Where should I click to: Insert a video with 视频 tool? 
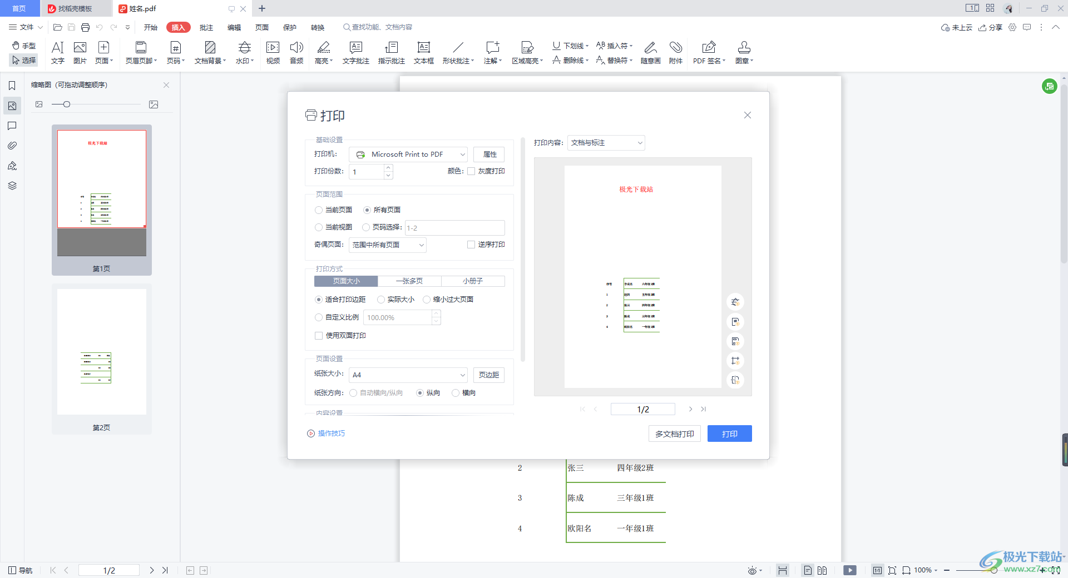coord(273,53)
